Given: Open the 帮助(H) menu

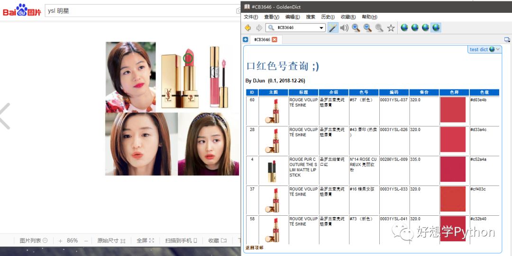Looking at the screenshot, I should point(369,17).
